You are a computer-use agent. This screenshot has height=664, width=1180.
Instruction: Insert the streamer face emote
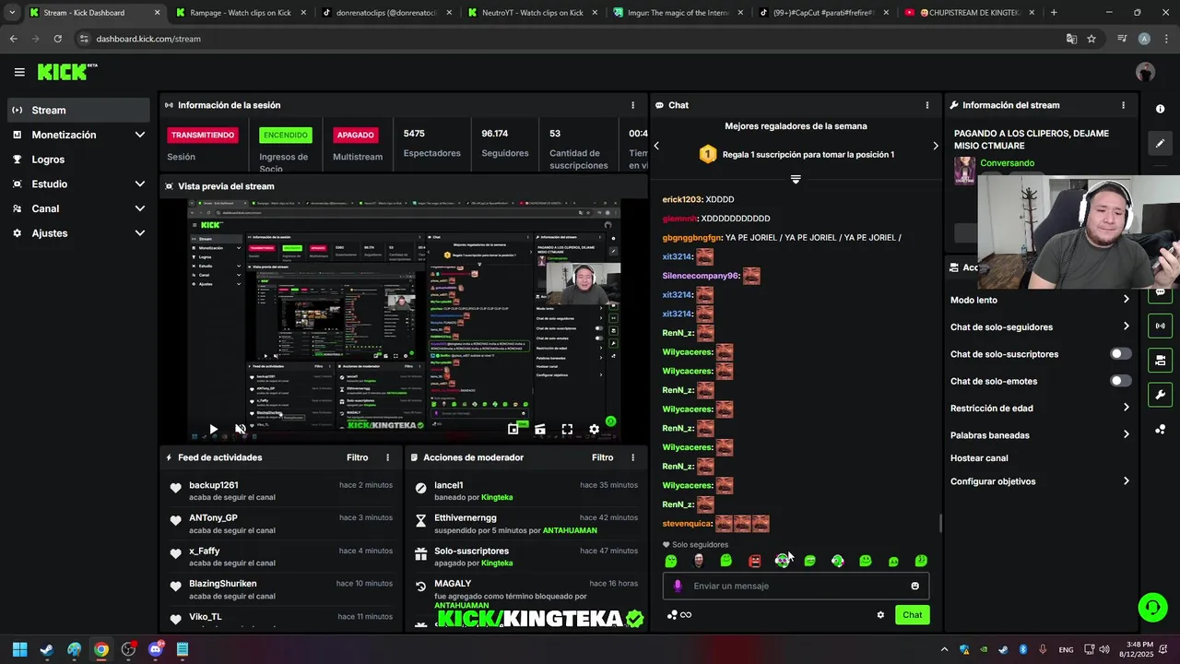pos(699,561)
